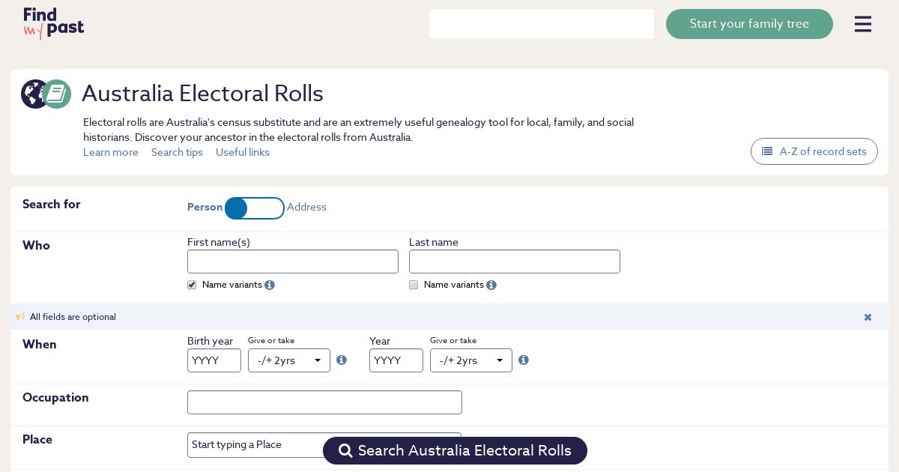Enable last name variants checkbox
The image size is (899, 472).
[414, 285]
